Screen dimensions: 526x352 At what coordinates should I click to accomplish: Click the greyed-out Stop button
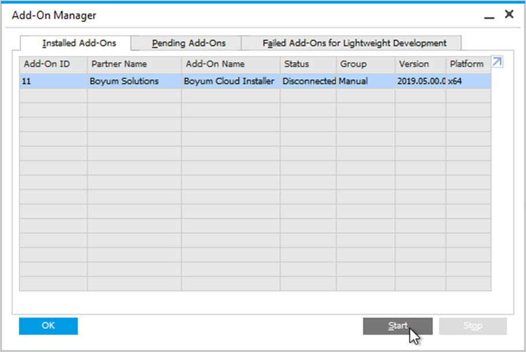pyautogui.click(x=473, y=326)
